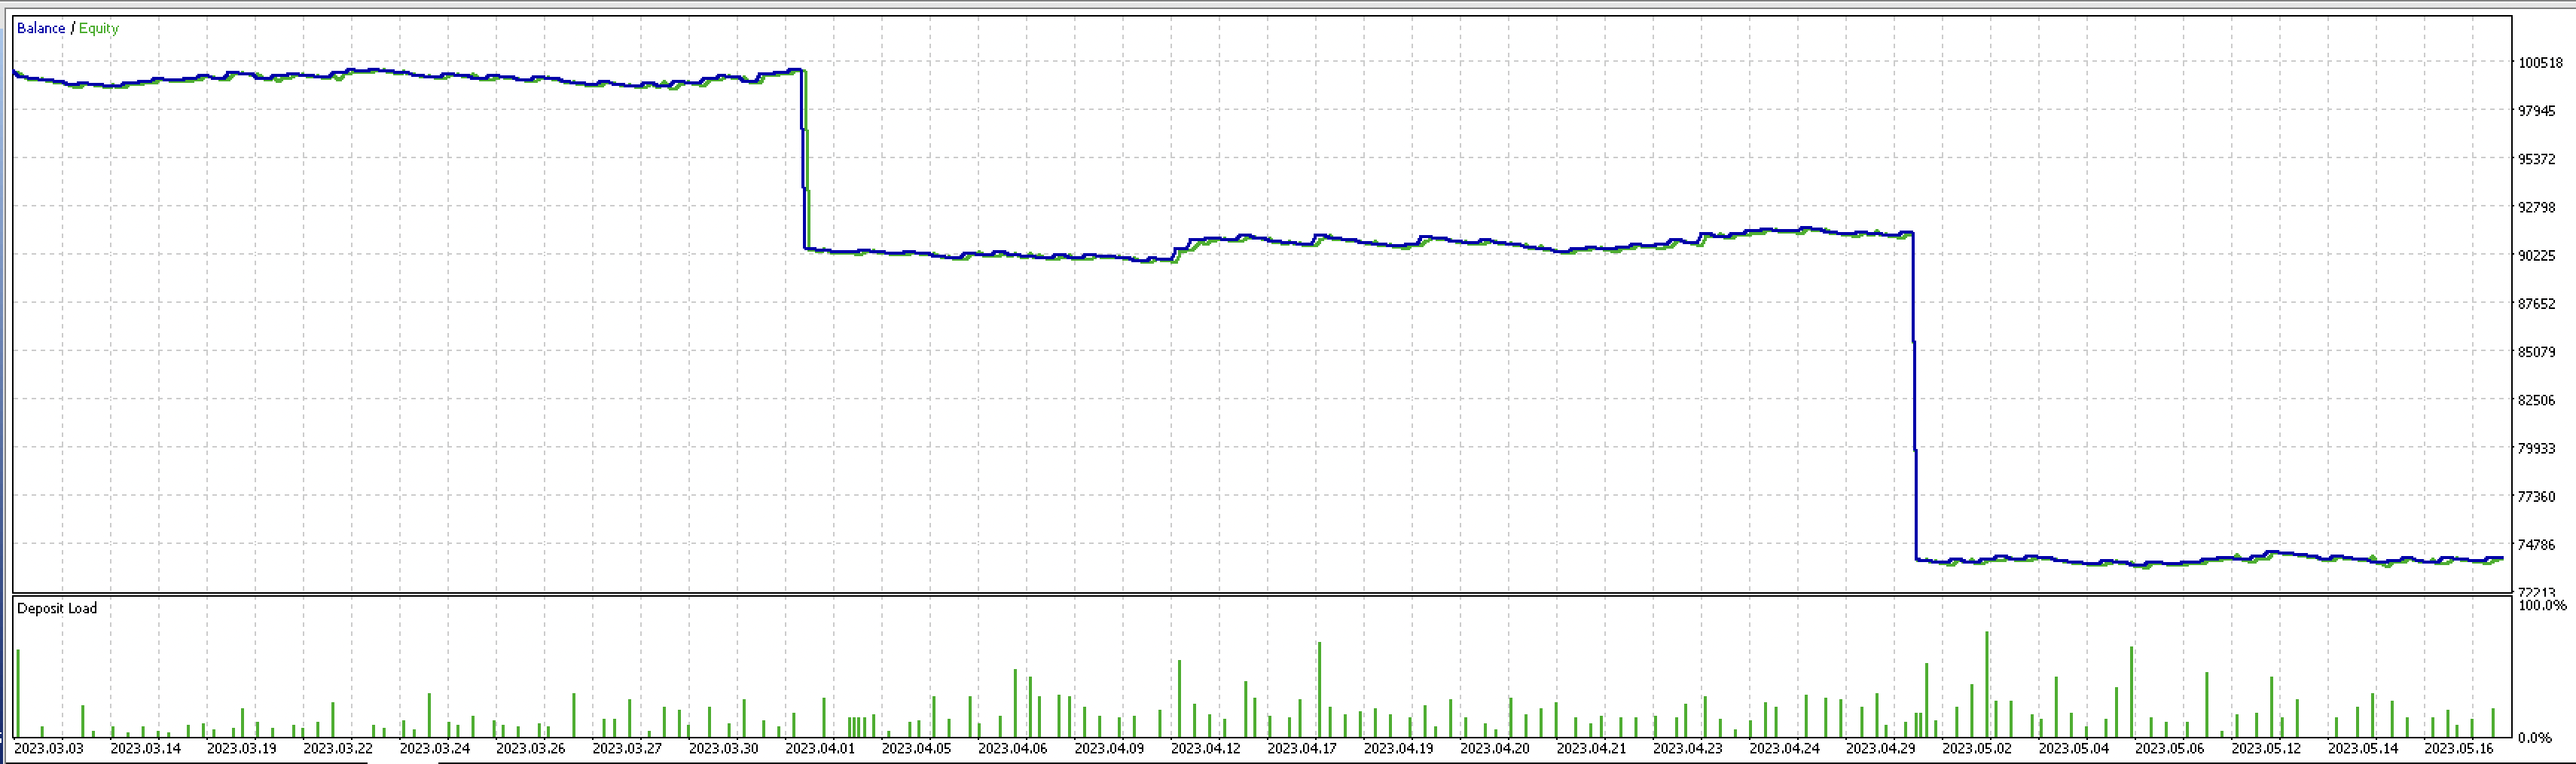Select the 97945 axis value
Viewport: 2576px width, 764px height.
[x=2536, y=110]
